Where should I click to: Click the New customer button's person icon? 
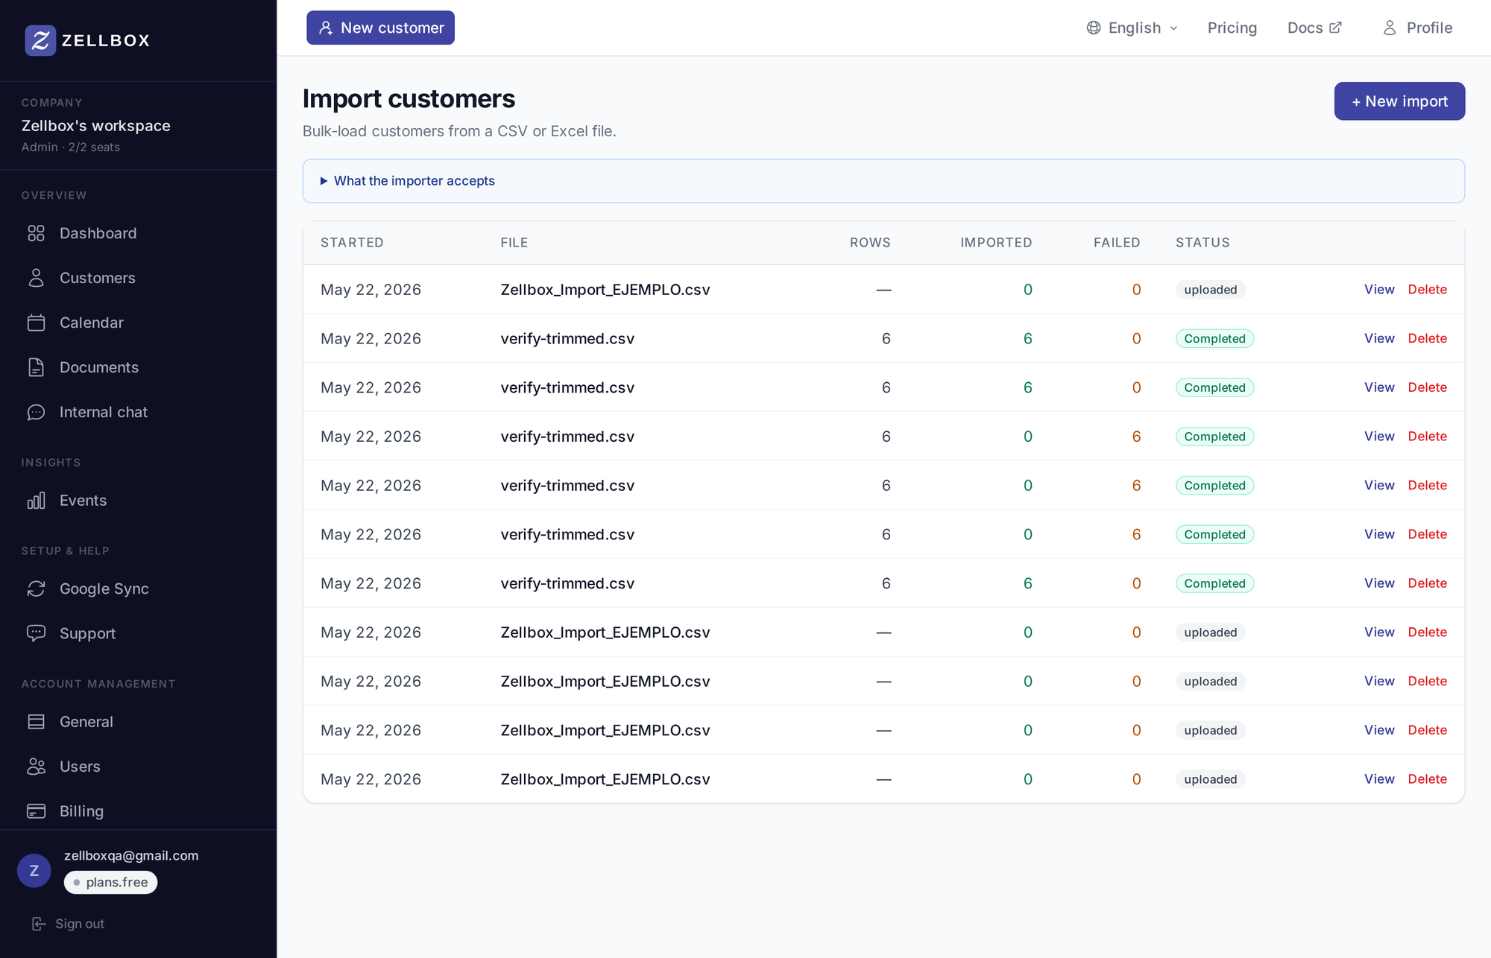click(326, 28)
